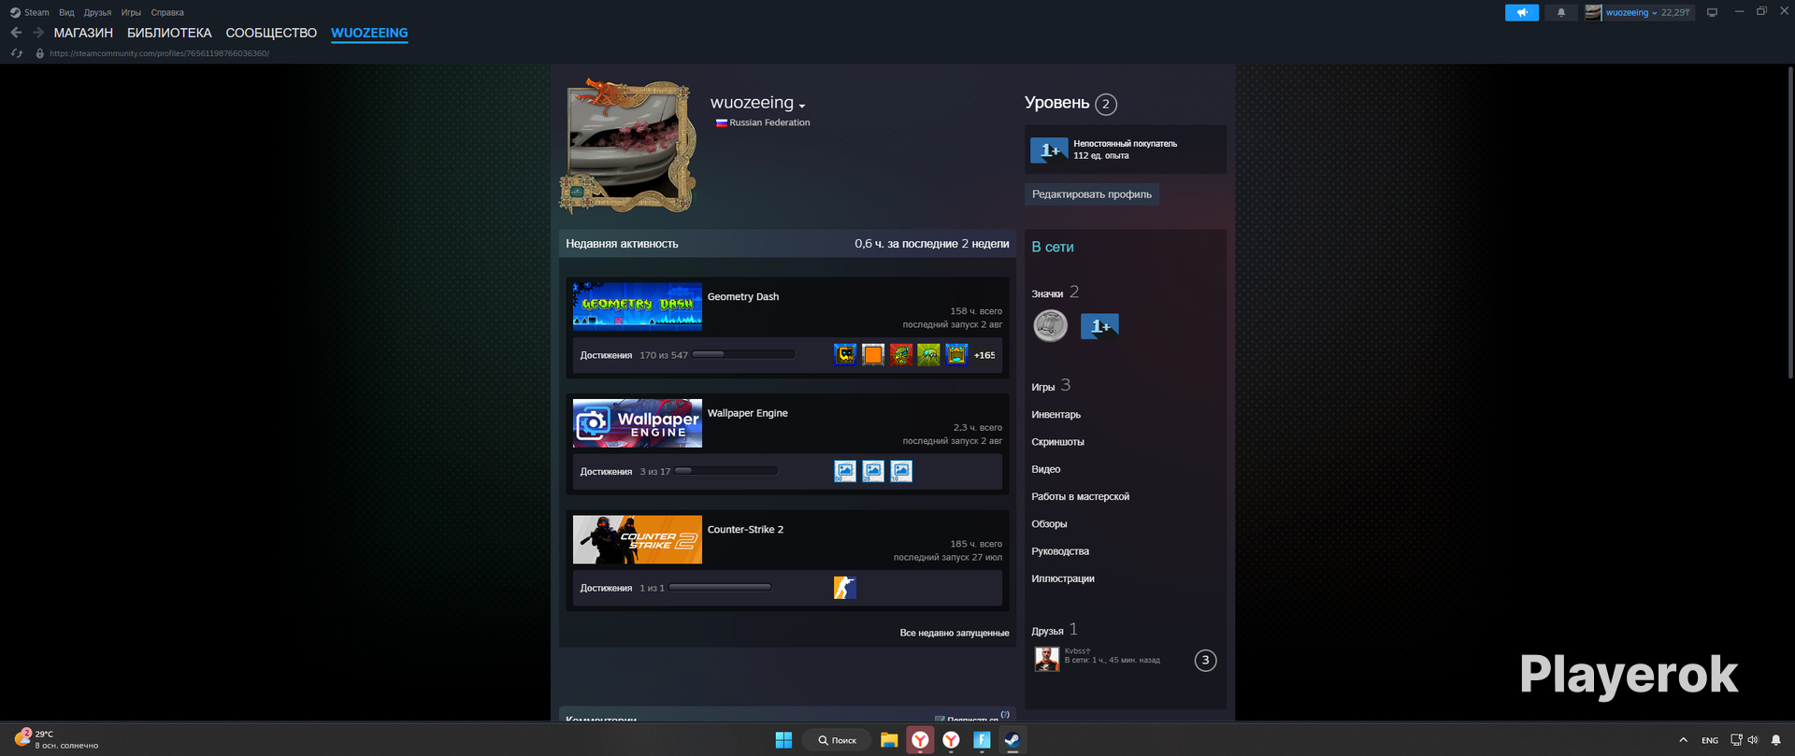Click Редактировать профиль button
The height and width of the screenshot is (756, 1795).
tap(1092, 194)
